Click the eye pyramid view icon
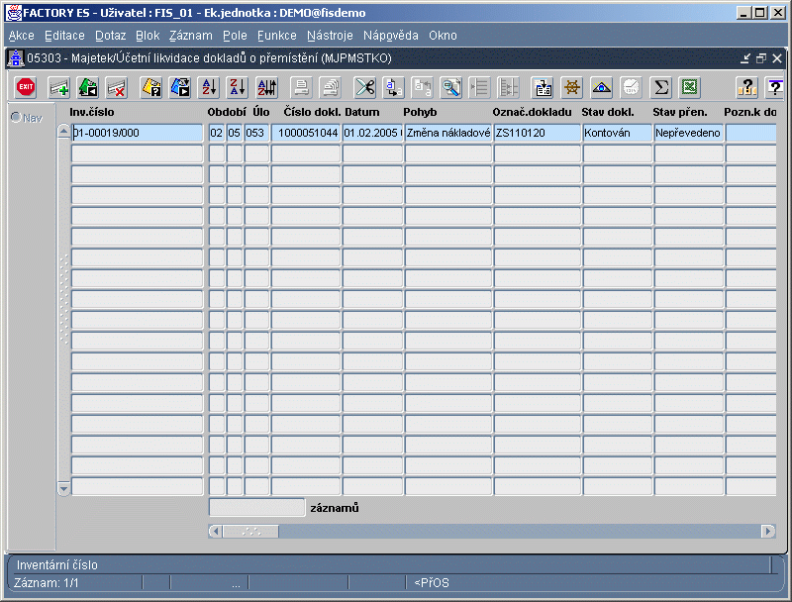Image resolution: width=792 pixels, height=602 pixels. click(602, 87)
